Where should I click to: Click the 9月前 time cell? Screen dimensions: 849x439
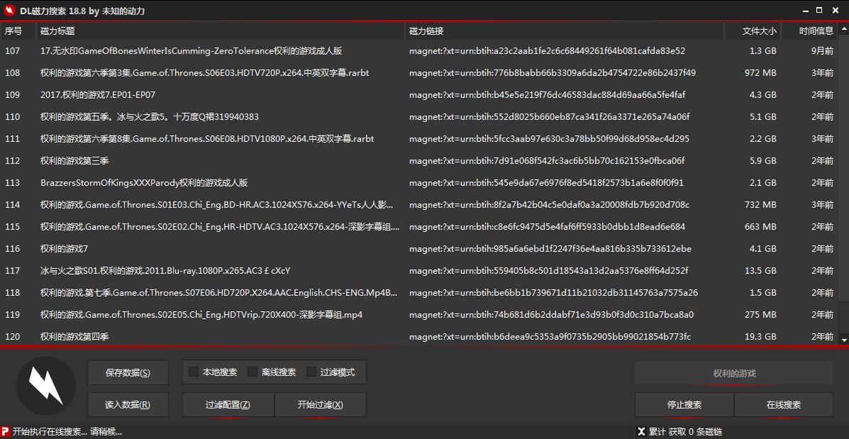pos(823,51)
